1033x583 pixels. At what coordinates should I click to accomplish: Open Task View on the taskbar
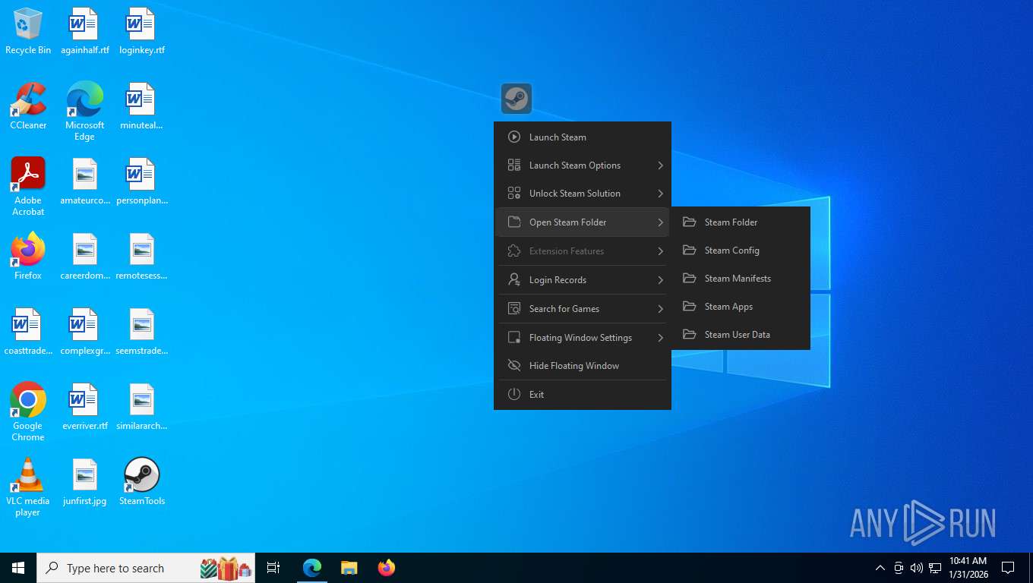273,568
